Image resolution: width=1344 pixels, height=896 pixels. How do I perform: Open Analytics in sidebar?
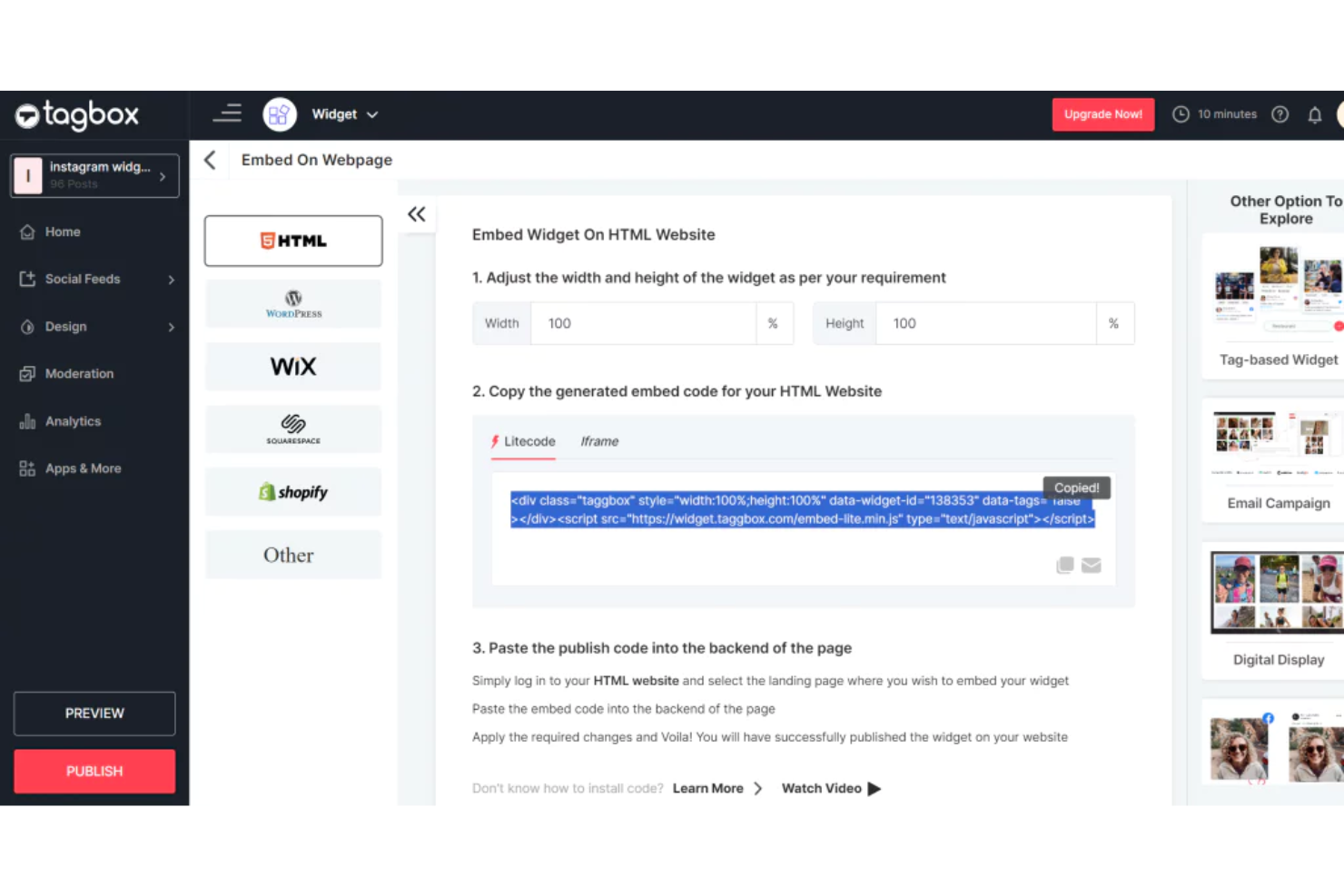pos(74,421)
